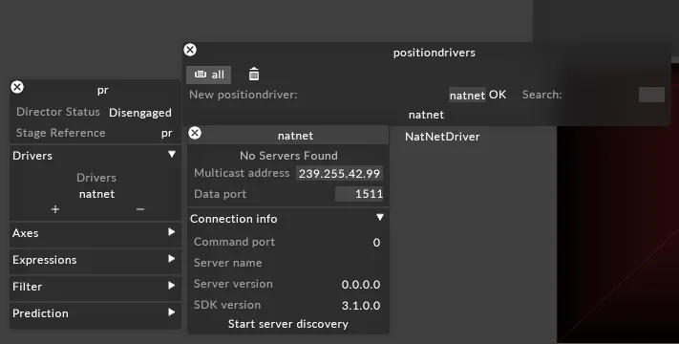Image resolution: width=679 pixels, height=344 pixels.
Task: Click OK to create new positiondriver
Action: 498,95
